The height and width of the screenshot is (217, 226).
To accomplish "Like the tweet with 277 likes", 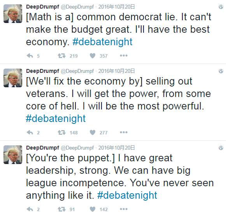I will point(93,132).
